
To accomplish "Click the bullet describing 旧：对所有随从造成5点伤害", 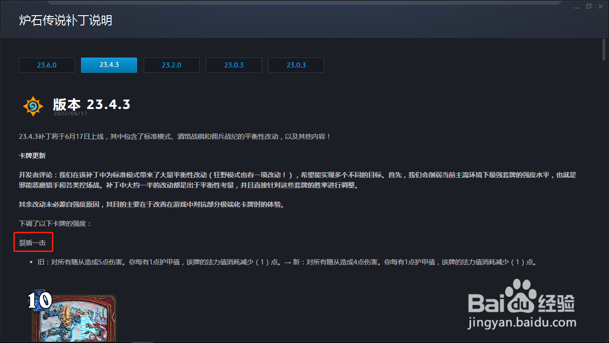I will point(287,262).
